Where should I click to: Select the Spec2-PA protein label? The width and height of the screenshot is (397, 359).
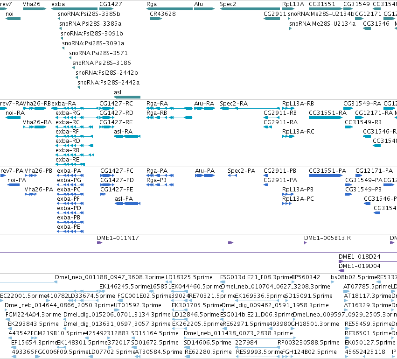click(242, 171)
